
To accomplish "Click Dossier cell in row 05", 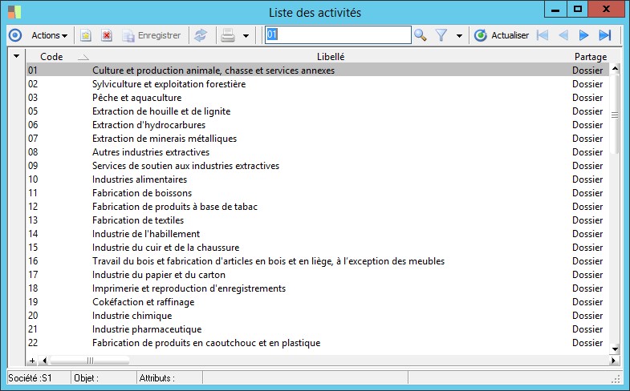I will point(587,111).
